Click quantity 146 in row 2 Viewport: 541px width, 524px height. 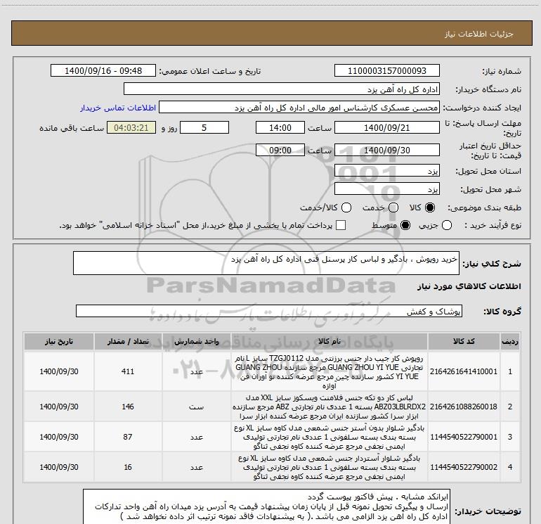point(128,407)
